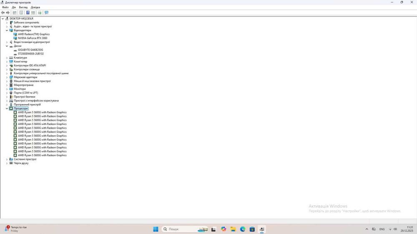The image size is (417, 234).
Task: Select the Порти (COM та LPT) icon
Action: 11,93
